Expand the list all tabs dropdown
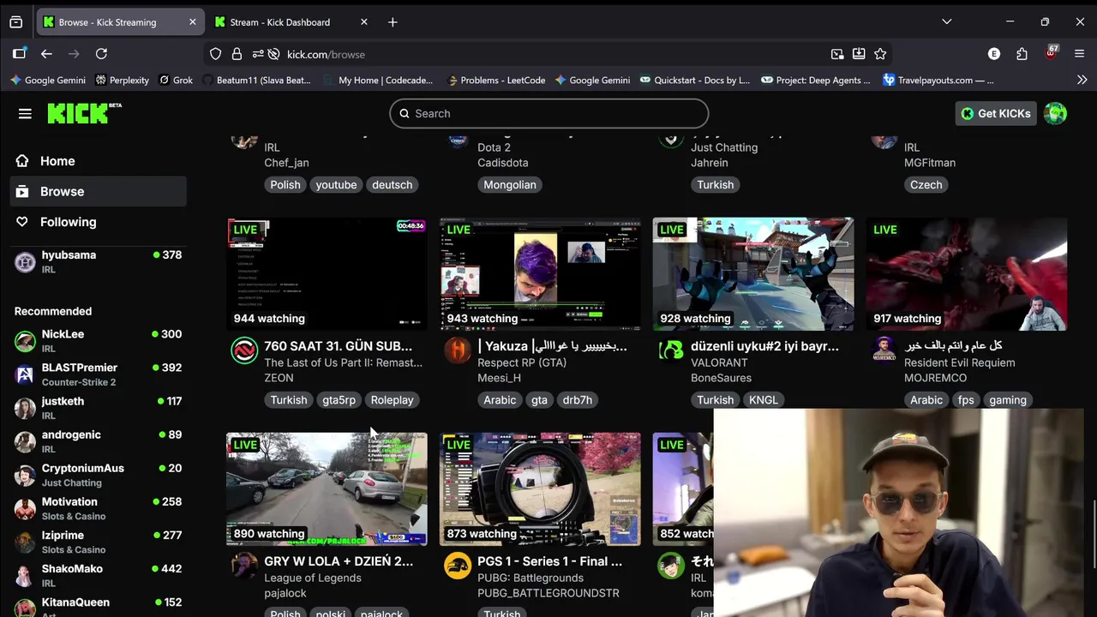Screen dimensions: 1097x617 pos(946,22)
